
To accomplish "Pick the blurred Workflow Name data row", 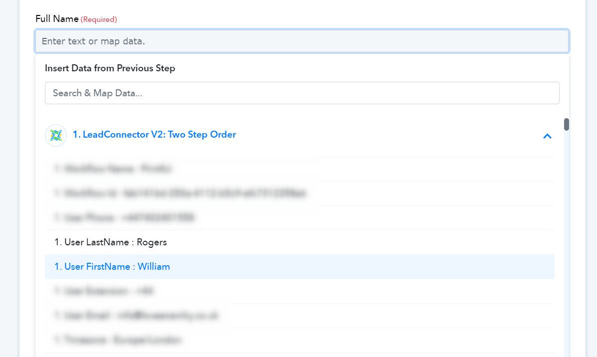I will 113,169.
